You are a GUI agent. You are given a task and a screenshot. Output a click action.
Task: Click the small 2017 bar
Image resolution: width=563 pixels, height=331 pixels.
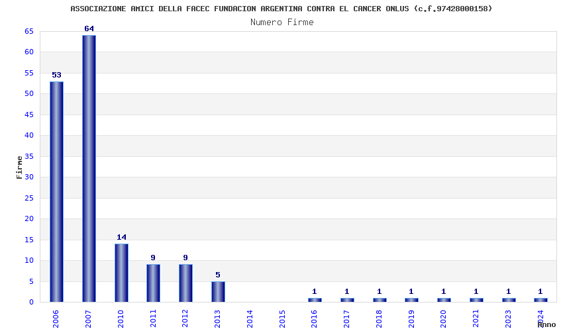click(x=347, y=300)
